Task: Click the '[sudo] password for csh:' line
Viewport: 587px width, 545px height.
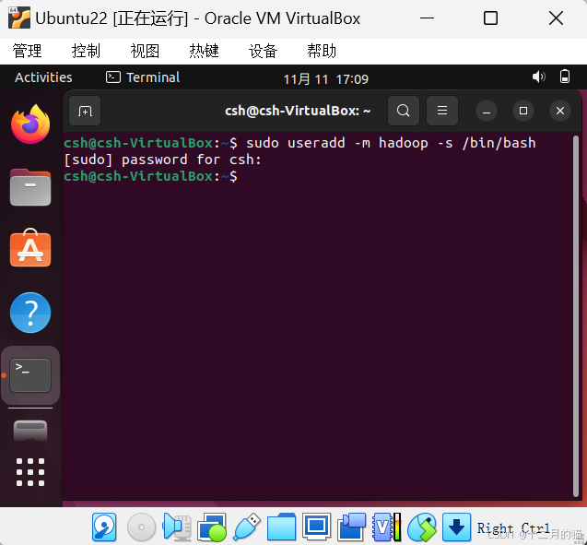Action: tap(163, 160)
